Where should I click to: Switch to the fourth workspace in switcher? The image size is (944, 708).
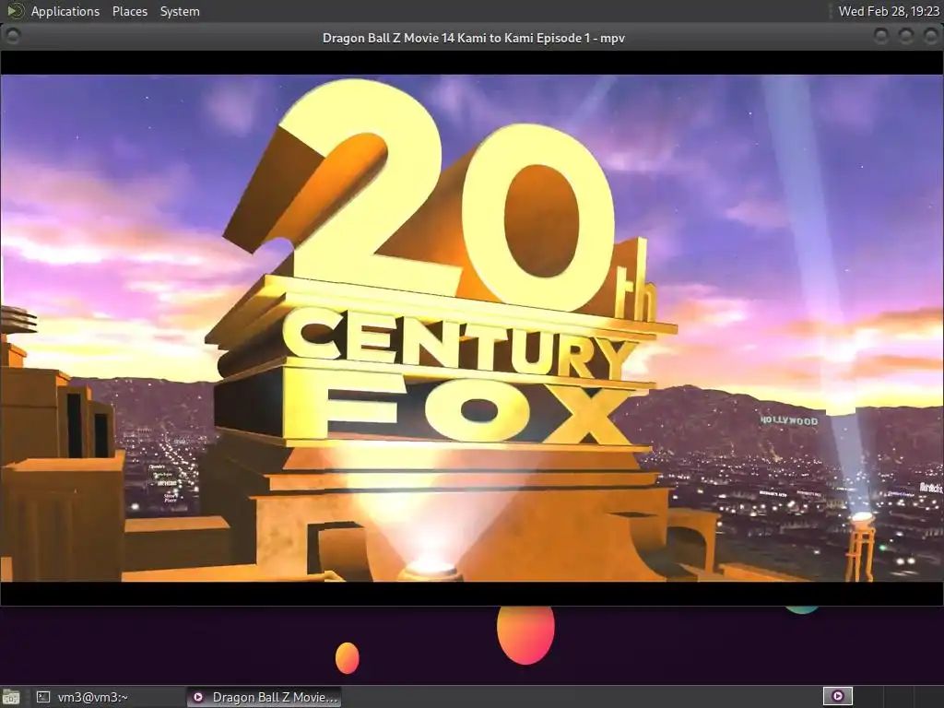click(x=929, y=697)
